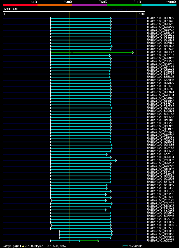The height and width of the screenshot is (248, 179).
Task: Select label UniRef100_Q9CA30
Action: tap(161, 222)
